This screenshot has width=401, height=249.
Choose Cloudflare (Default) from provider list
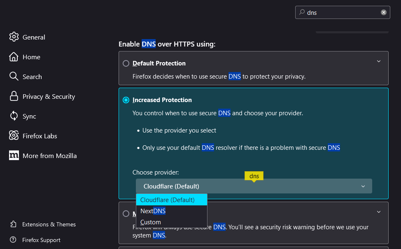pos(172,200)
